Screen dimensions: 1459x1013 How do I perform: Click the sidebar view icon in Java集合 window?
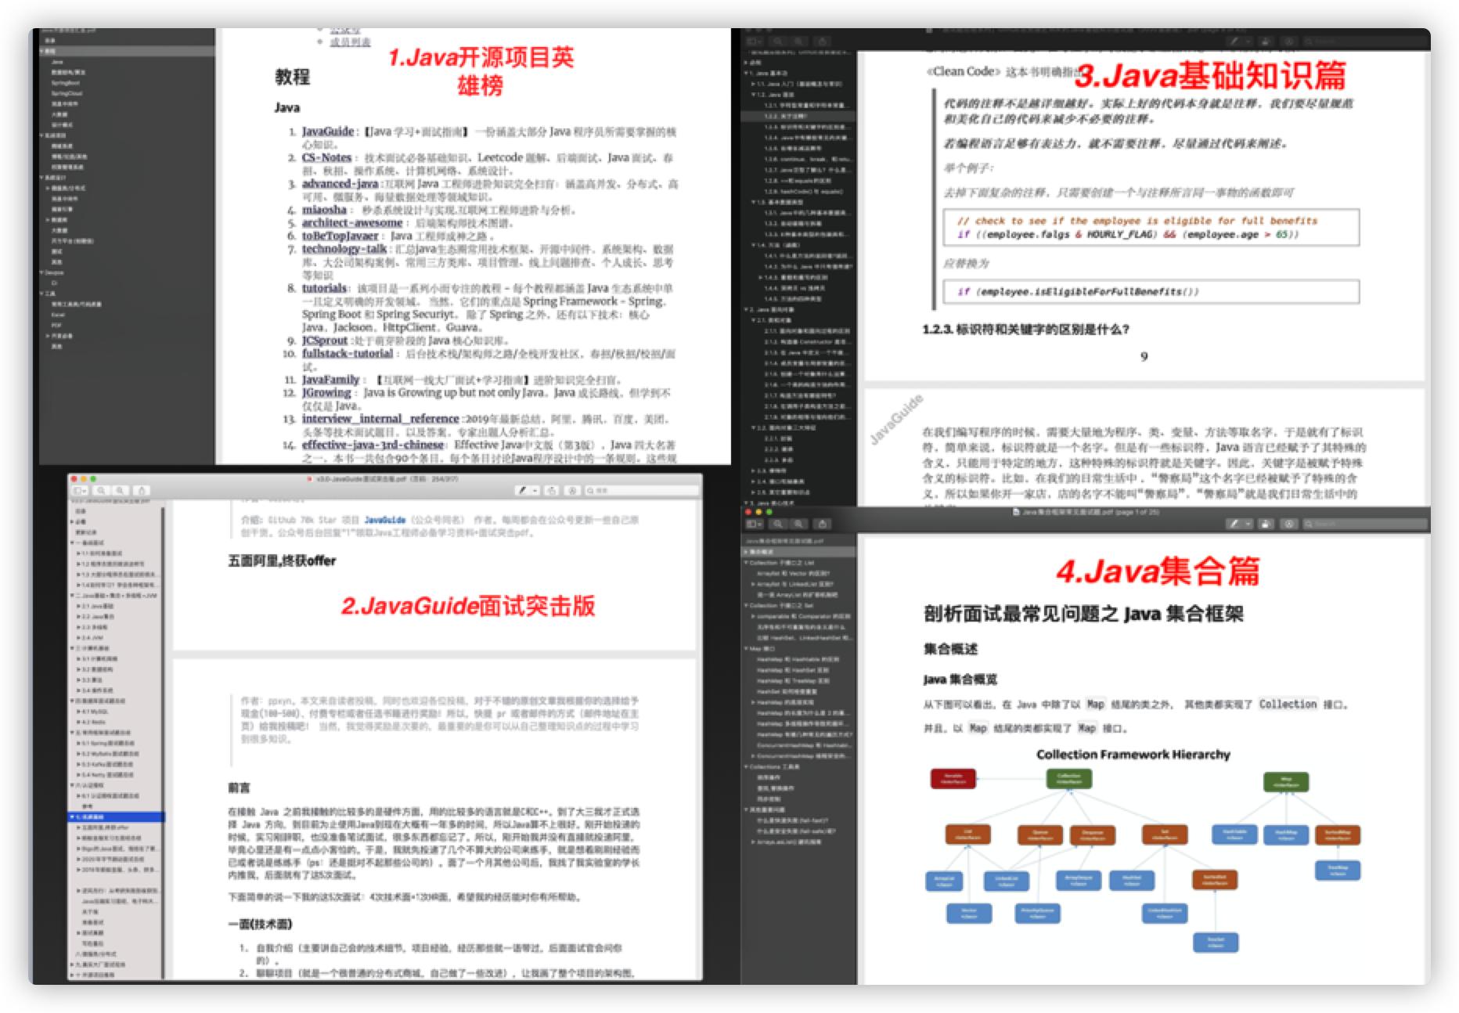[x=751, y=525]
